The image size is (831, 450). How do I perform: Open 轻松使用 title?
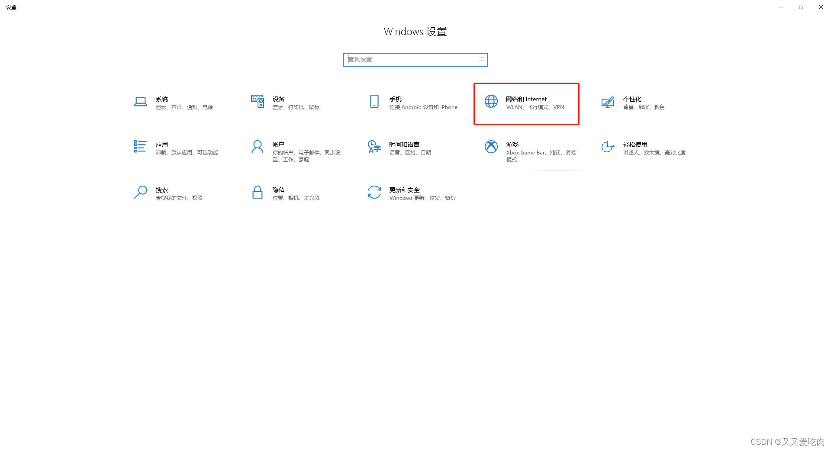(x=635, y=145)
